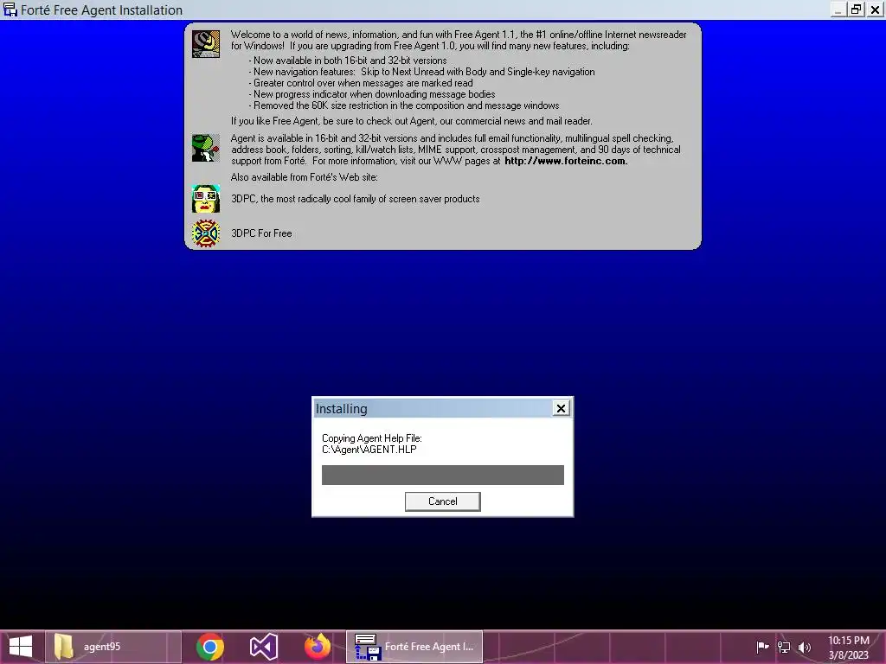This screenshot has height=664, width=886.
Task: Click 'New navigation features' bullet text
Action: coord(421,72)
